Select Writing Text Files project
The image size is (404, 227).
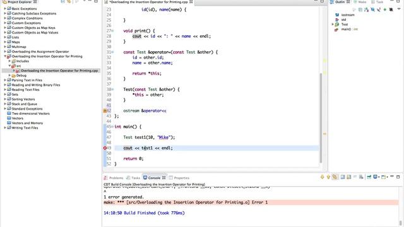(25, 127)
